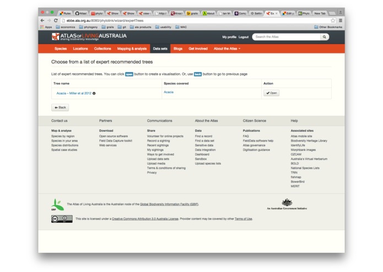Open the phylogeny bookmark folder
The image size is (383, 272).
pos(88,27)
